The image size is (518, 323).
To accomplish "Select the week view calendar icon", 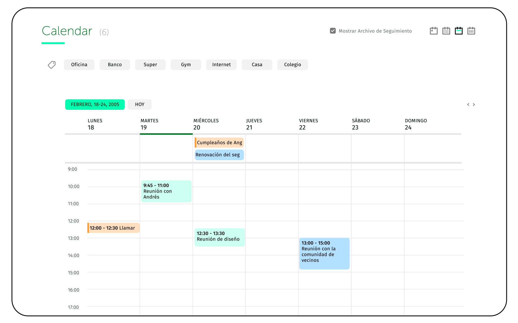I will (459, 31).
